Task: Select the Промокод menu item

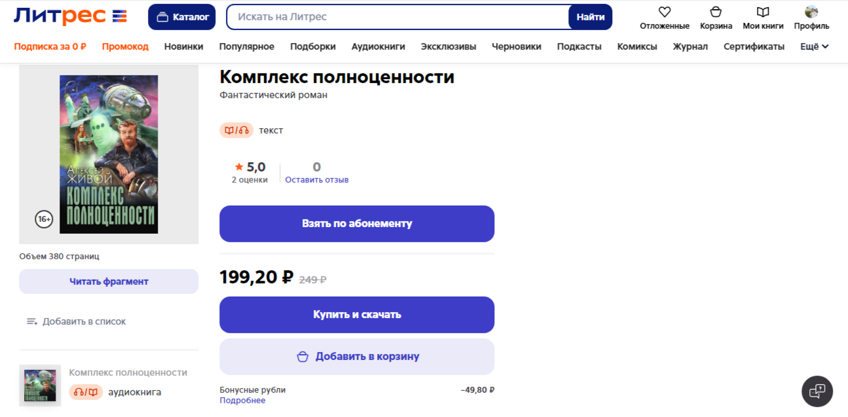Action: pos(125,46)
